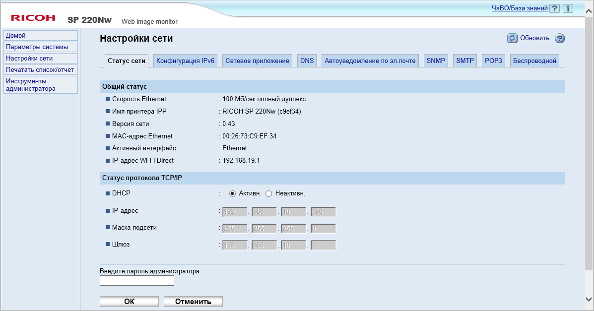Switch to the SNMP tab

(436, 61)
